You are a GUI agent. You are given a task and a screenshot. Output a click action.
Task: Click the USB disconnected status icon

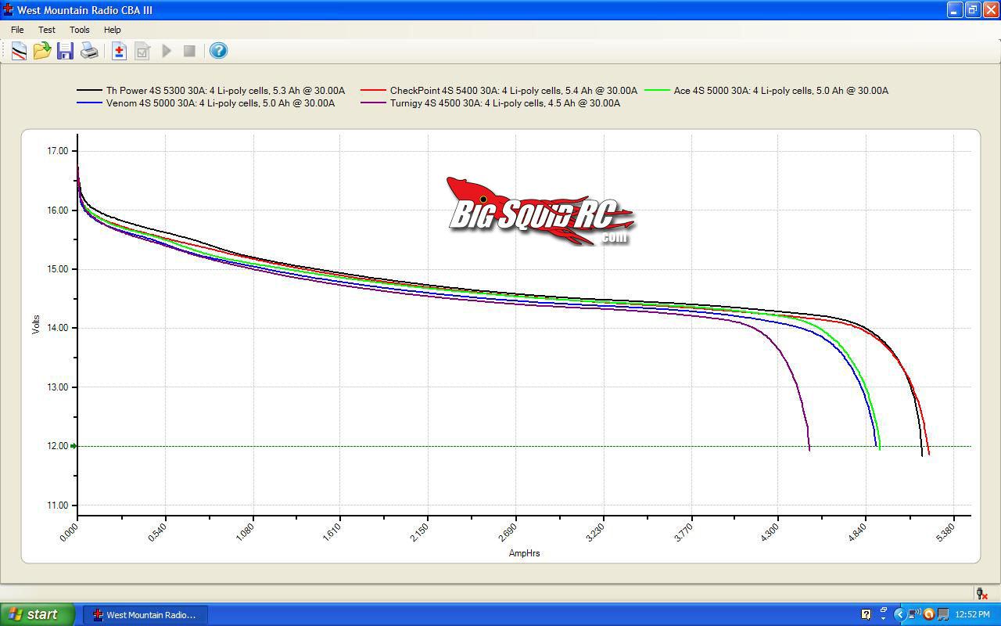coord(981,594)
